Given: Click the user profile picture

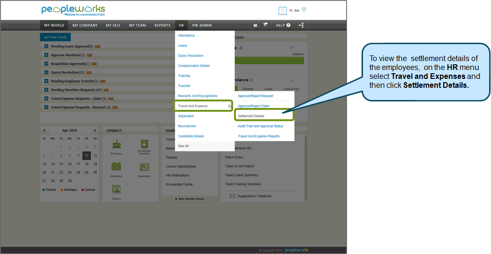Looking at the screenshot, I should (x=282, y=11).
